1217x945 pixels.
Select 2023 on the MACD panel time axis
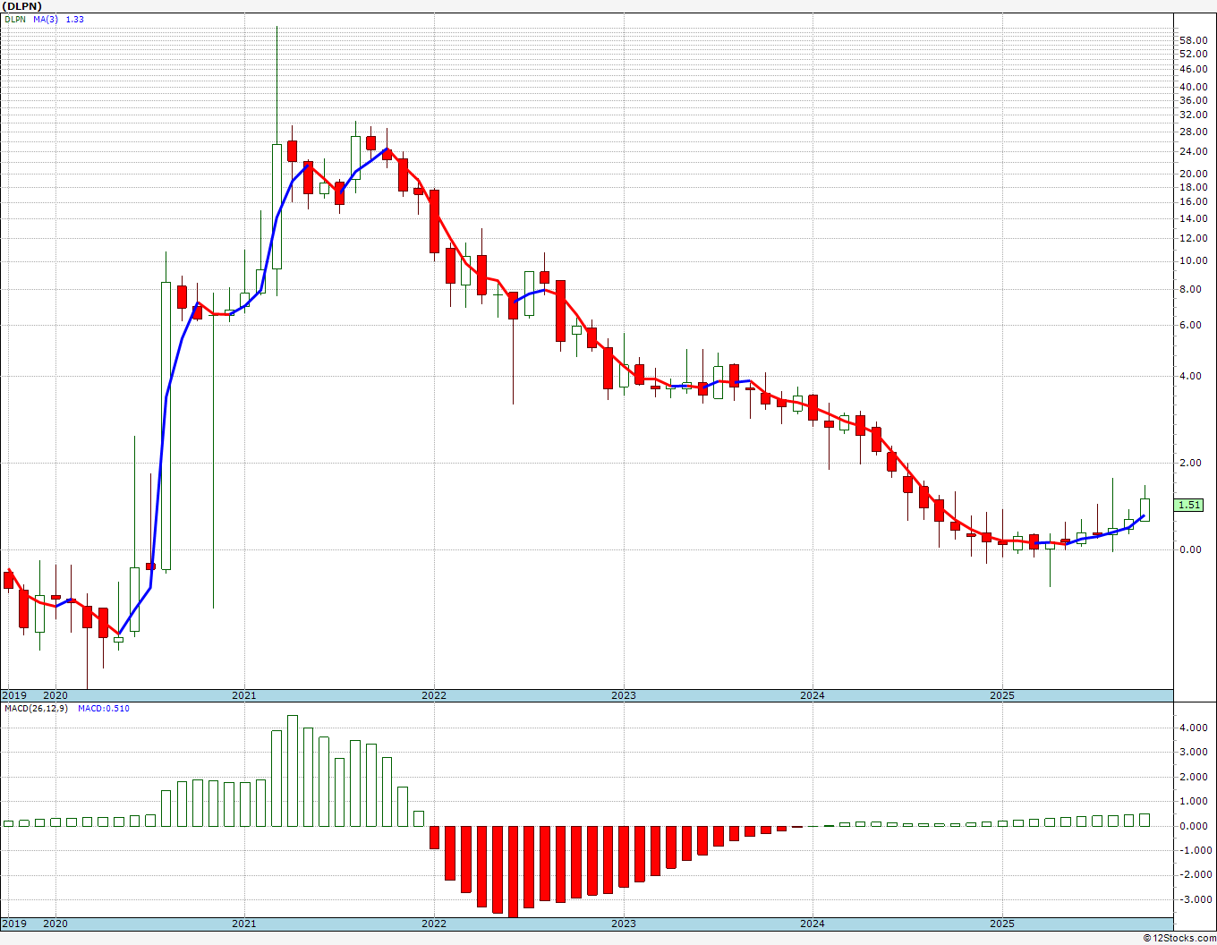click(x=624, y=924)
